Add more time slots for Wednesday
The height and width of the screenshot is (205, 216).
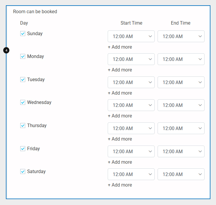click(120, 116)
